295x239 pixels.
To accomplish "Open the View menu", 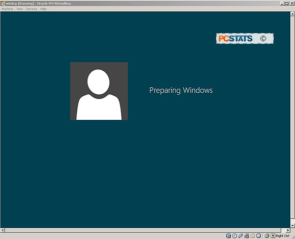I will coord(19,9).
